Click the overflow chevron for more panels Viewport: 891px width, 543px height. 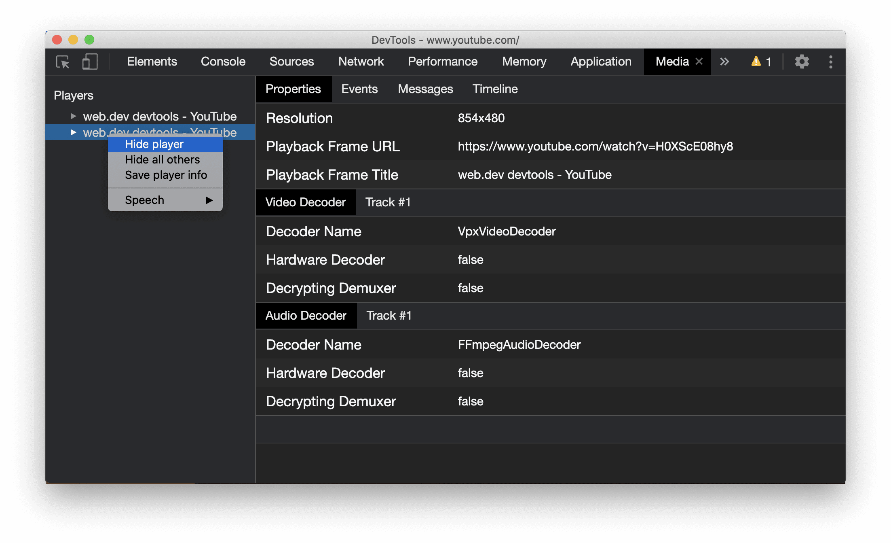tap(724, 62)
